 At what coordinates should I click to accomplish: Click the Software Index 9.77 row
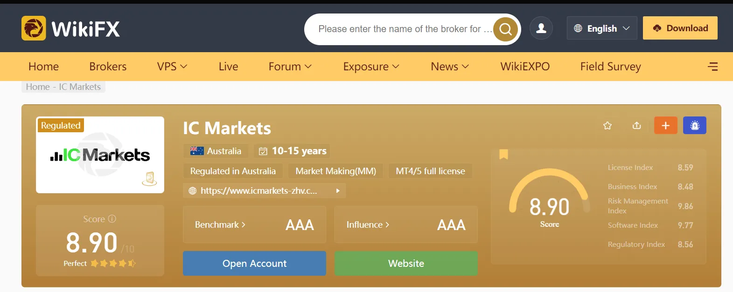pos(650,225)
